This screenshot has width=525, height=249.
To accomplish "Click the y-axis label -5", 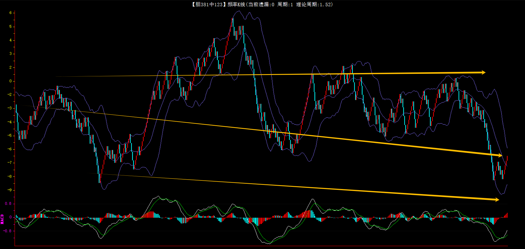I will [x=10, y=135].
